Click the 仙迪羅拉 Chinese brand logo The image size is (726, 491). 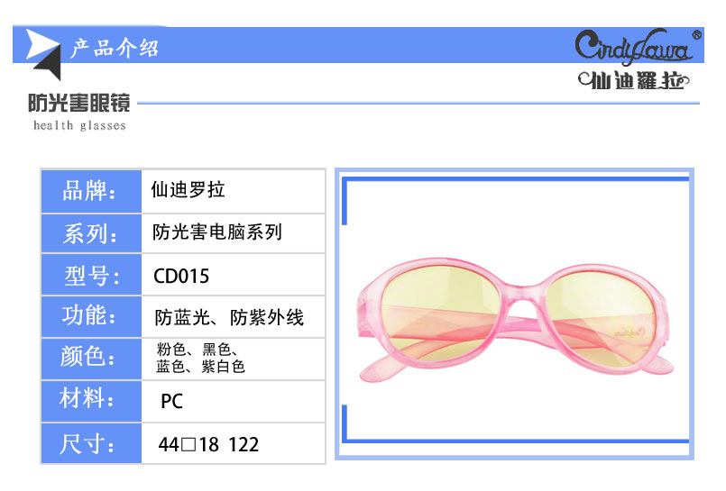634,80
